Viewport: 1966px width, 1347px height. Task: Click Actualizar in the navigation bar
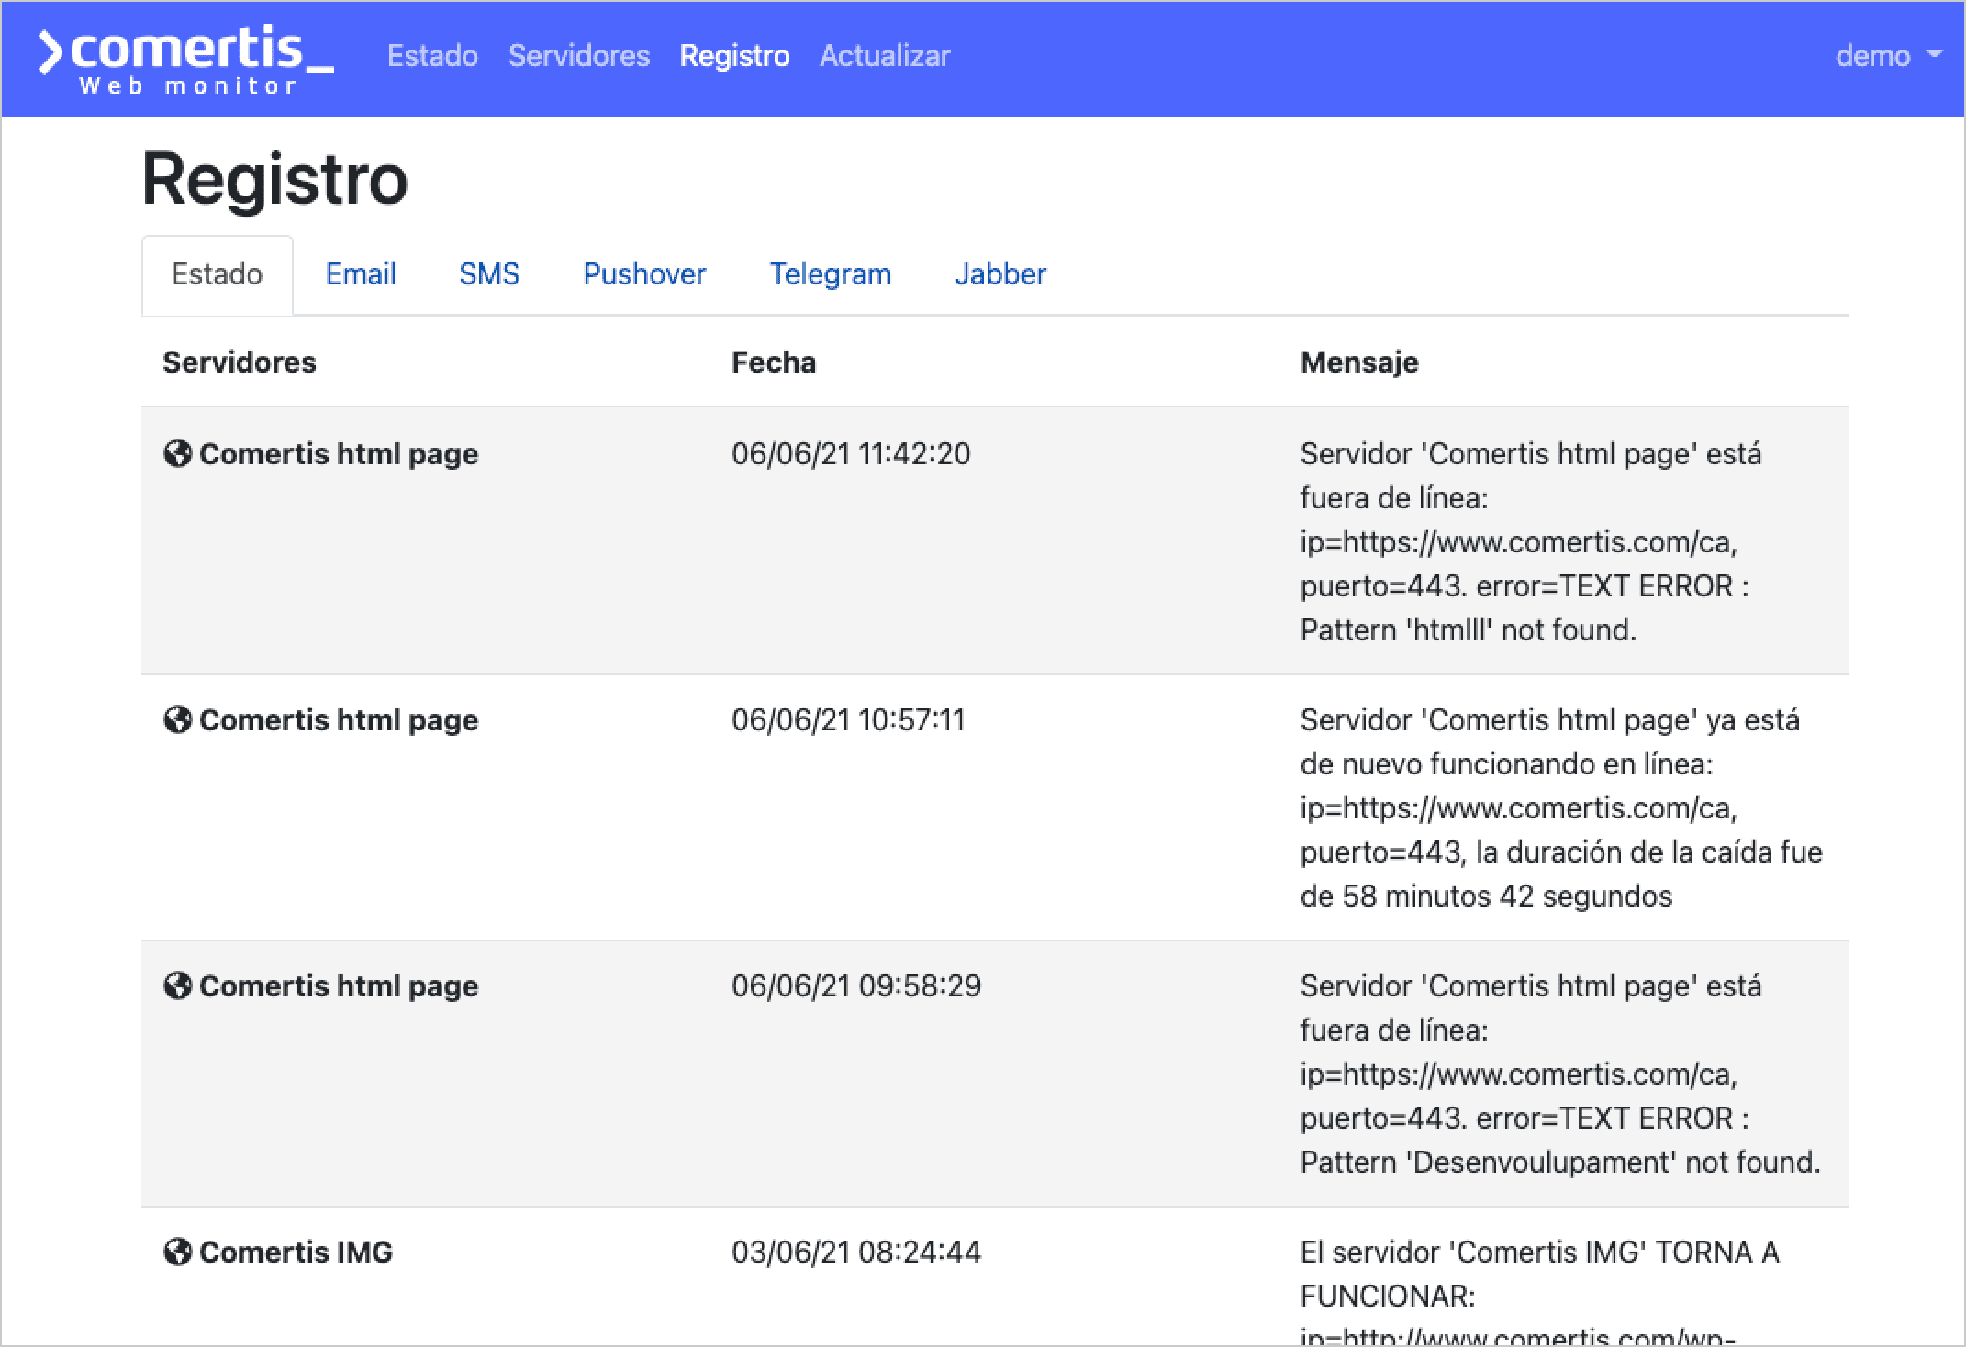tap(885, 56)
